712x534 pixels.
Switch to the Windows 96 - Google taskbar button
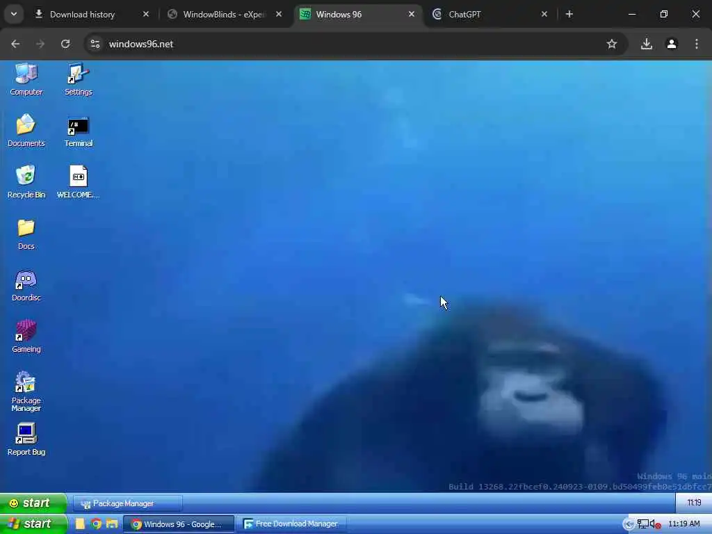click(179, 524)
